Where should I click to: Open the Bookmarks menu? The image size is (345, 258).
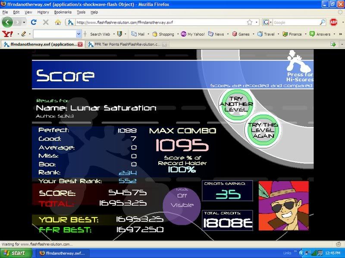pyautogui.click(x=63, y=12)
